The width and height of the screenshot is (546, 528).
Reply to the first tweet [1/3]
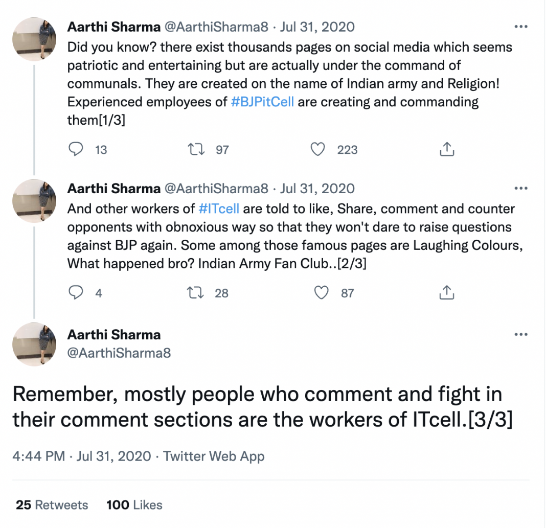76,149
